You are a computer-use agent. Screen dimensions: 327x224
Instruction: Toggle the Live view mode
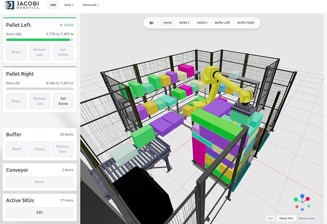pyautogui.click(x=270, y=218)
